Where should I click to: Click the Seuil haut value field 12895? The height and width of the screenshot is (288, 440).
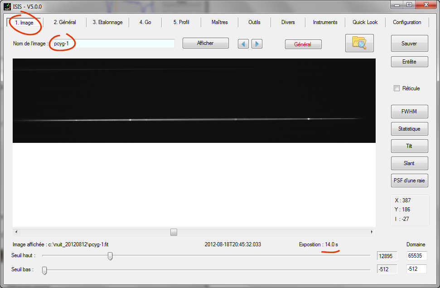(387, 256)
